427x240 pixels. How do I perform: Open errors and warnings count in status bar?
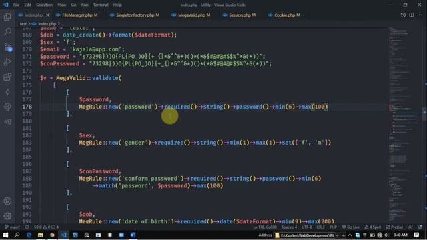[46, 227]
